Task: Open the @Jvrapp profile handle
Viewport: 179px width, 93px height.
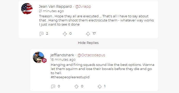Action: point(83,6)
